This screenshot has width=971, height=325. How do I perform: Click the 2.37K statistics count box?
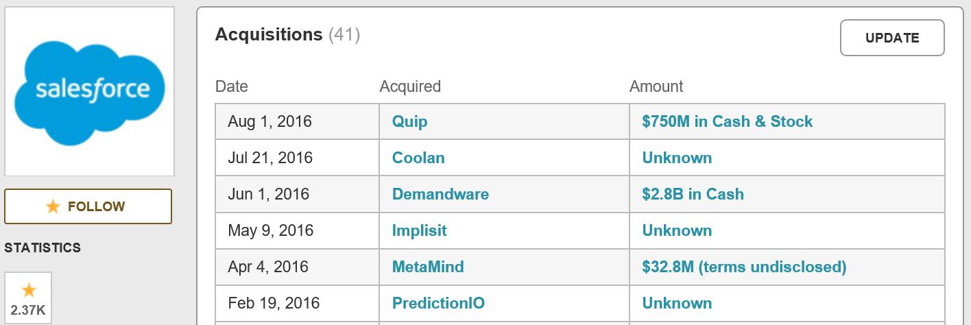click(28, 298)
